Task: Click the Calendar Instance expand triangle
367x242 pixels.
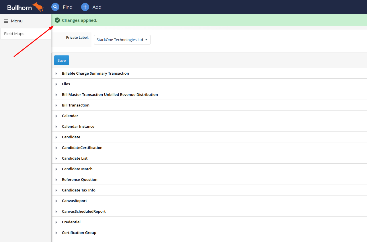Action: click(56, 127)
